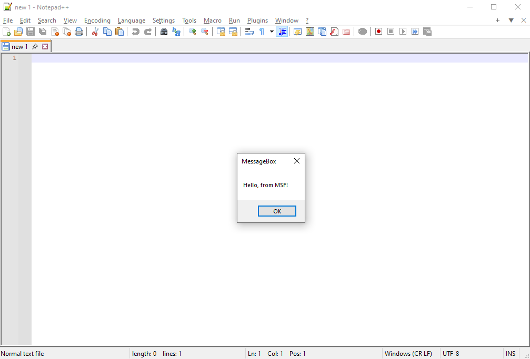The image size is (530, 359).
Task: Play back the recorded macro
Action: pos(402,32)
